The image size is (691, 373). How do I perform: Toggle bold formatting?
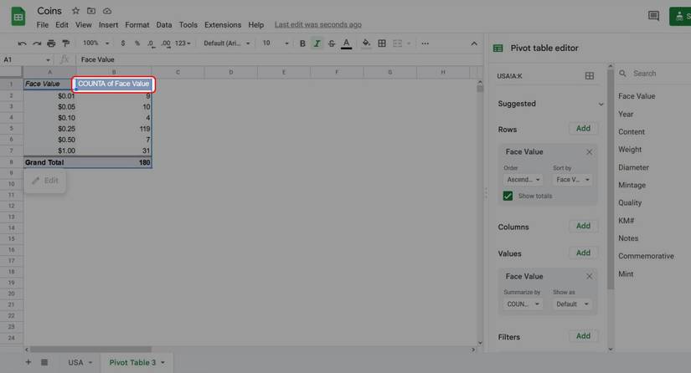[302, 43]
